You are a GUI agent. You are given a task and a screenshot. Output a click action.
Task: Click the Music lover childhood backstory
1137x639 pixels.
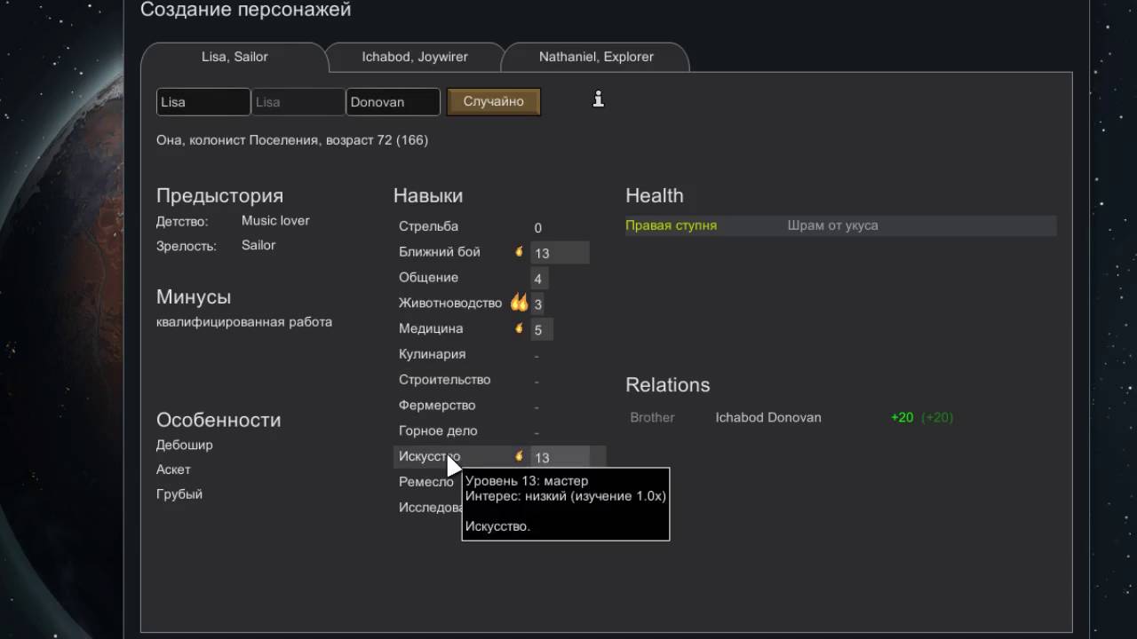(x=275, y=220)
